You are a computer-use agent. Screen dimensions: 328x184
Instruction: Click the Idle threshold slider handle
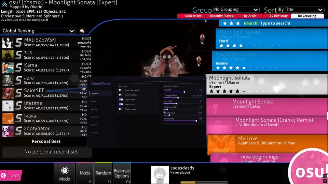167,109
